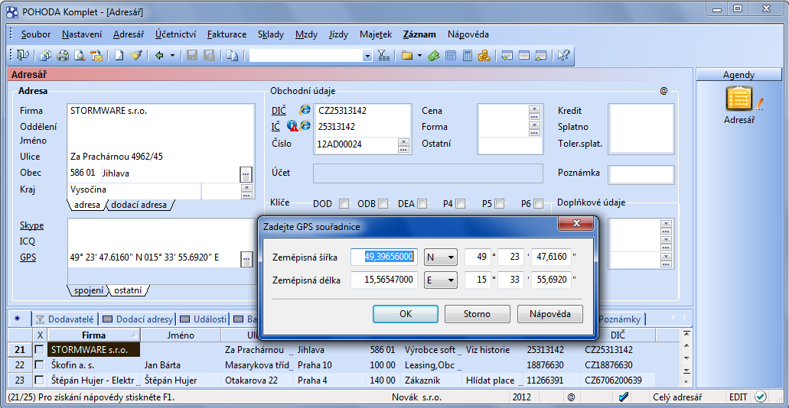
Task: Open the Adresář agenda icon in Agendy panel
Action: (739, 99)
